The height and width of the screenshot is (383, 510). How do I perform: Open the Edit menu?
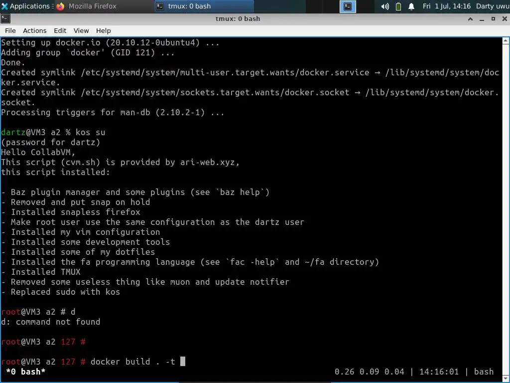tap(60, 30)
